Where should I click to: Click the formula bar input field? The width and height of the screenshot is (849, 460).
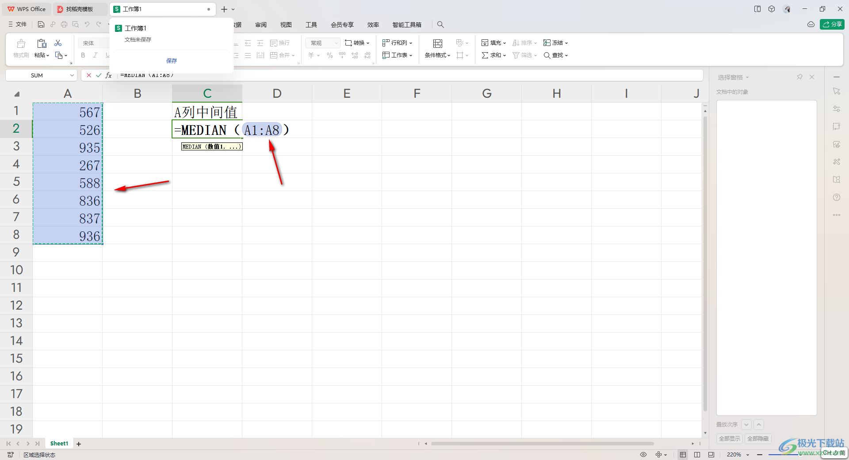point(409,75)
